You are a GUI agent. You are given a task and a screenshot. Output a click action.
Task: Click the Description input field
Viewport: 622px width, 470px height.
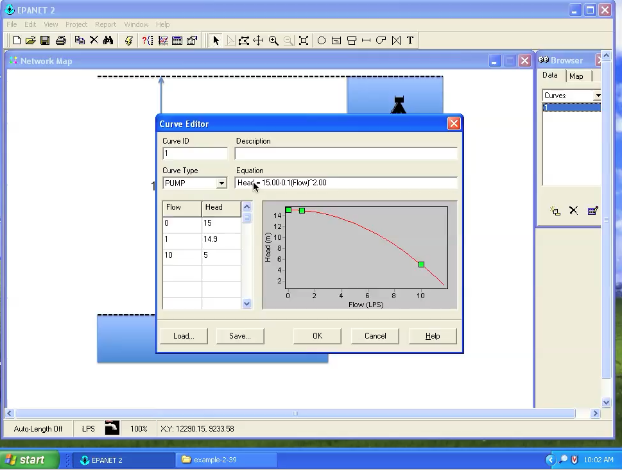pos(346,153)
